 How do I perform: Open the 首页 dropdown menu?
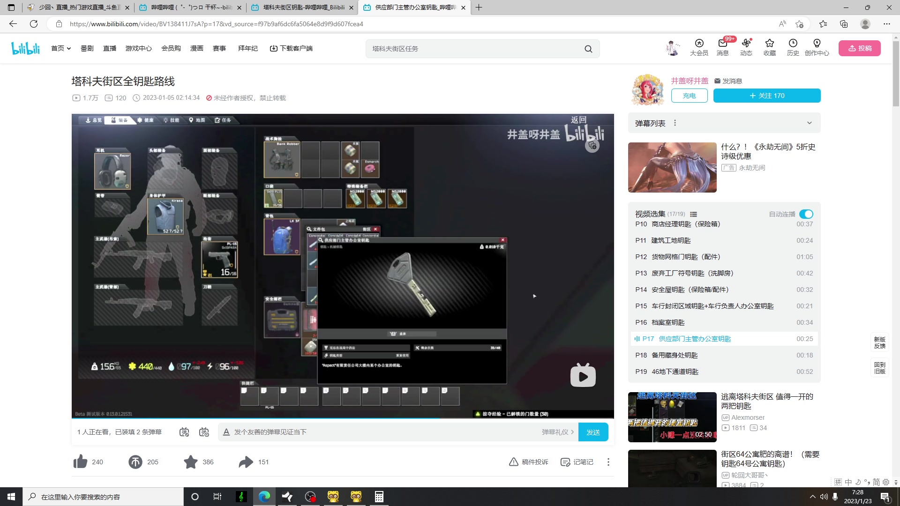coord(61,48)
